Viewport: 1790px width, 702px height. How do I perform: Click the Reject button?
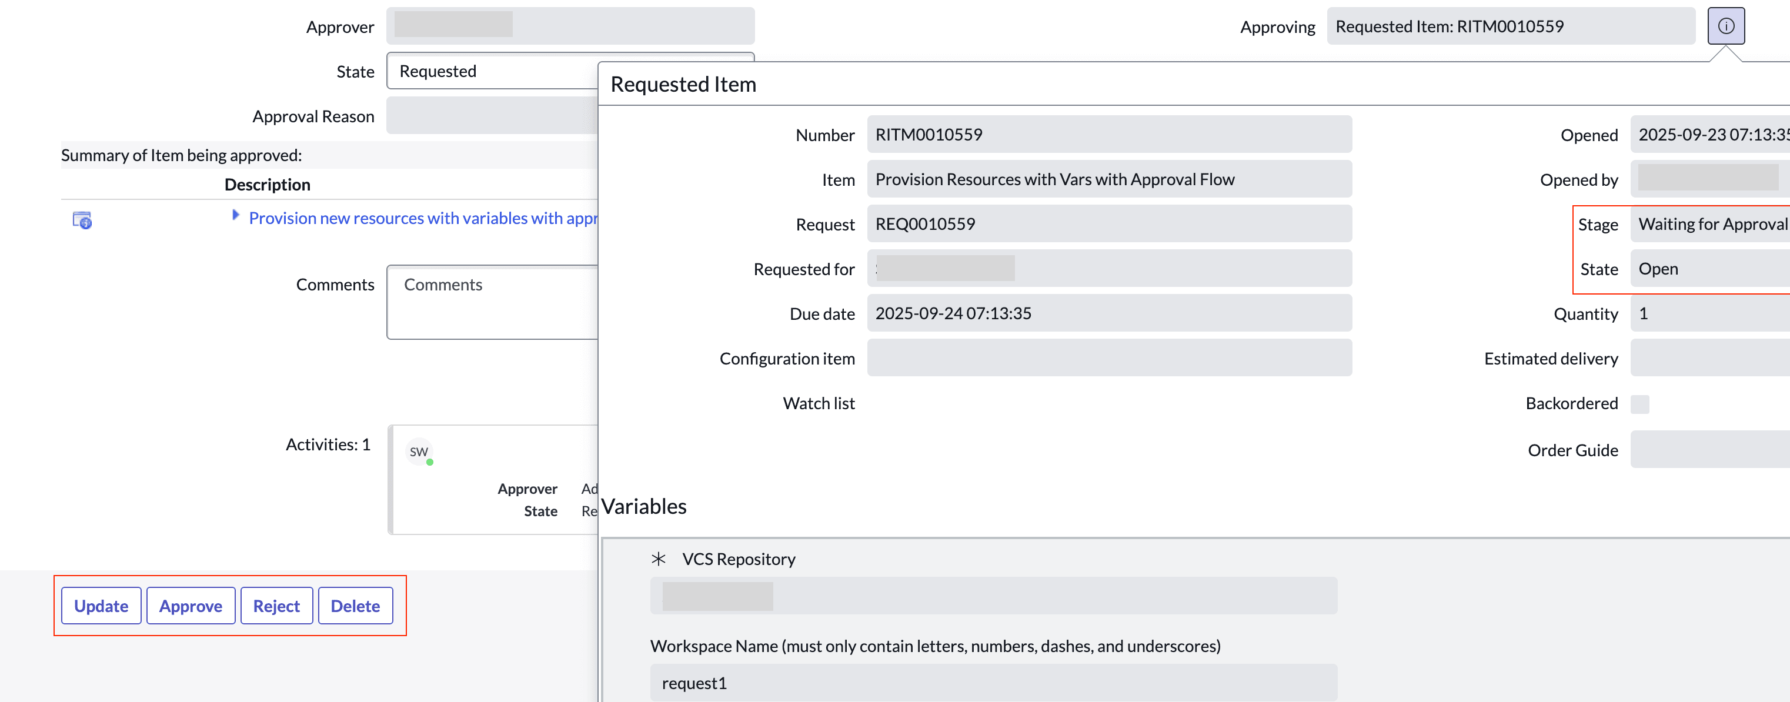tap(276, 606)
